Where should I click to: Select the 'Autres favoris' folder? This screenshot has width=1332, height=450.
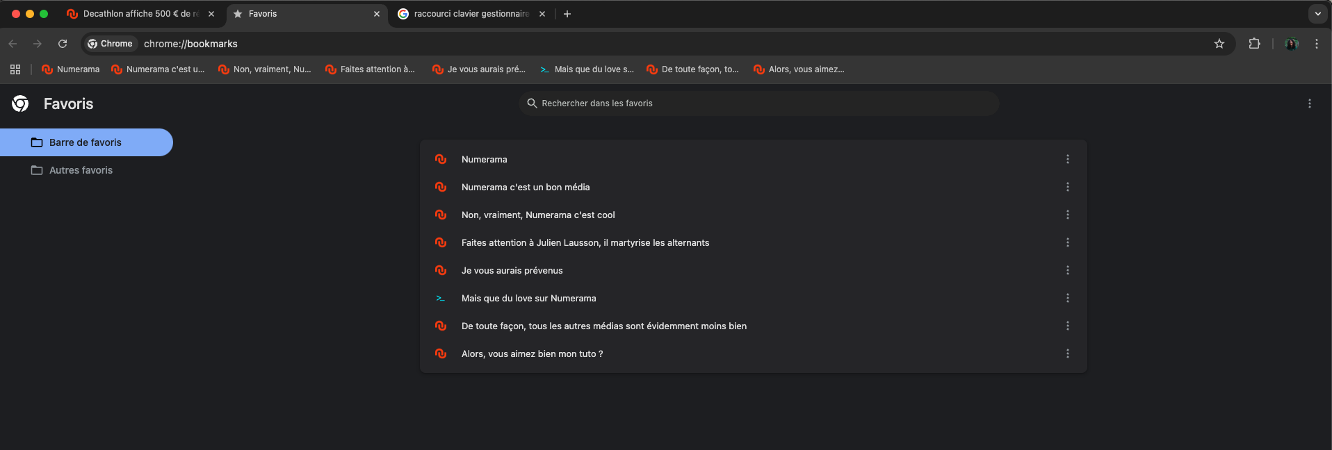pyautogui.click(x=86, y=170)
